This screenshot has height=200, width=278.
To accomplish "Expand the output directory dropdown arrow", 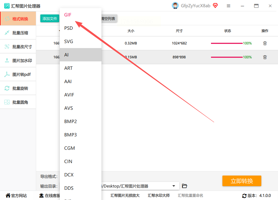I will pos(174,186).
